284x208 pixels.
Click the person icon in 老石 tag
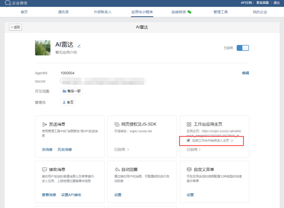click(x=64, y=102)
